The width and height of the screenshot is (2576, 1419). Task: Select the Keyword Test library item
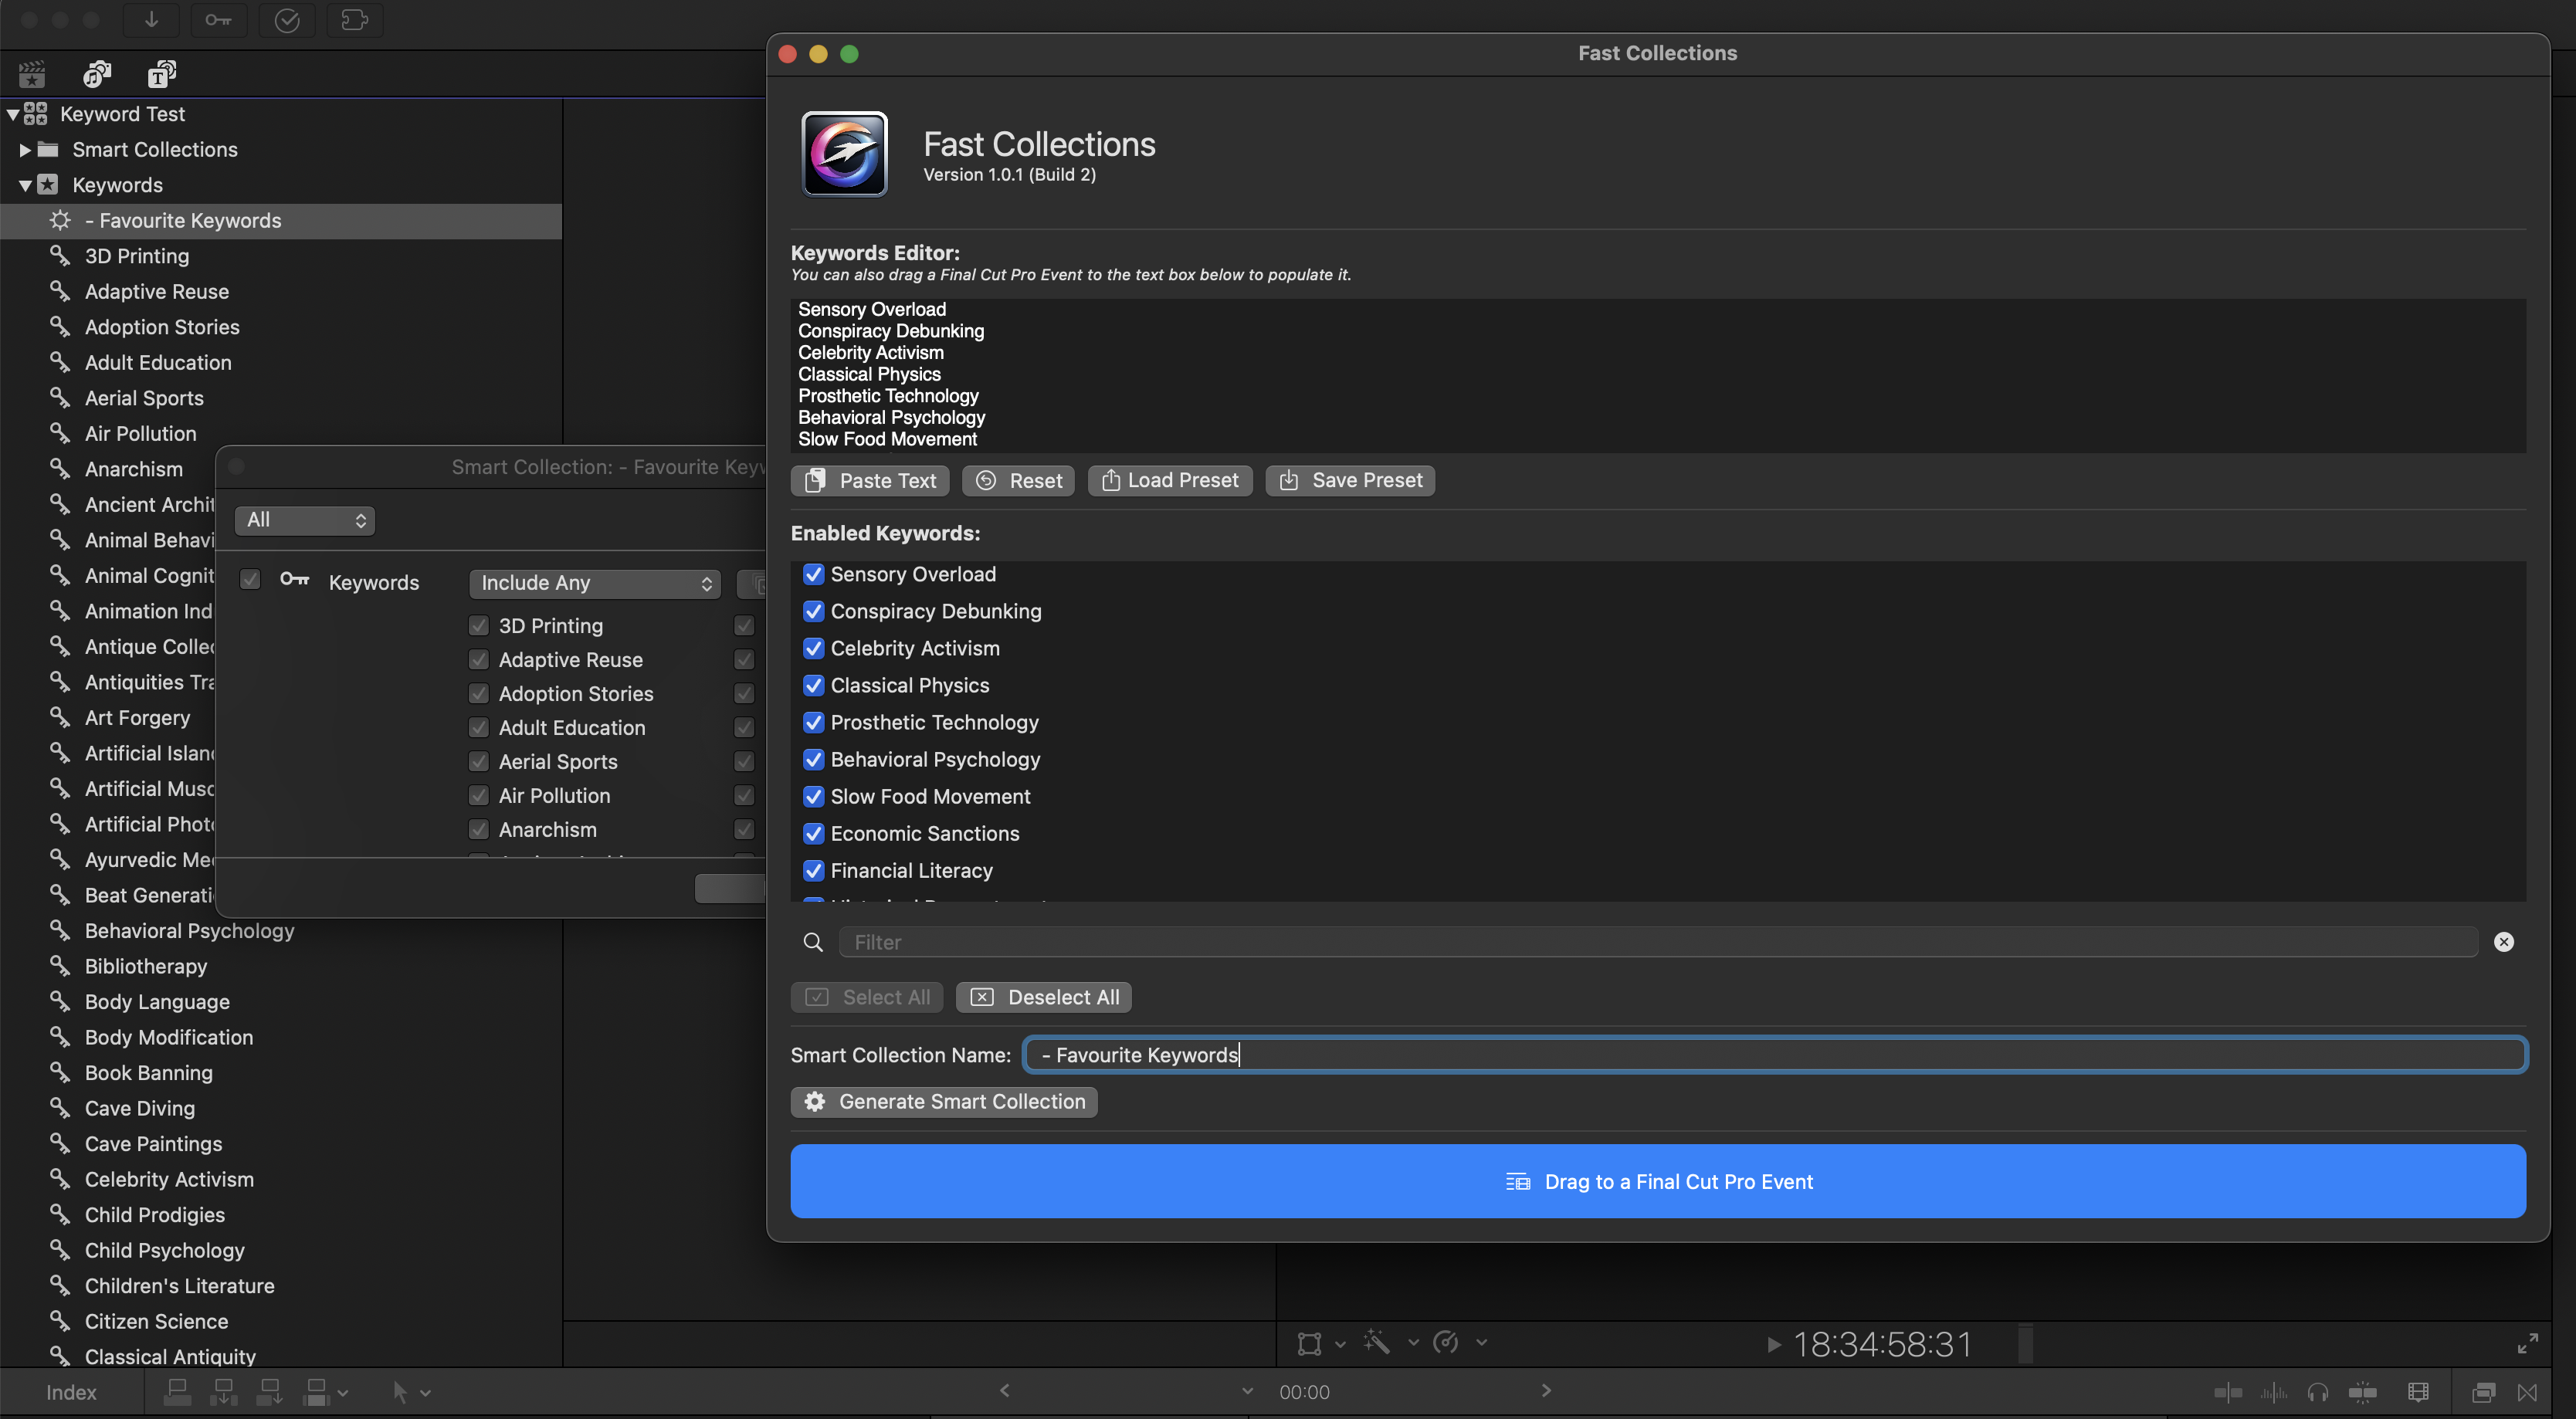coord(120,113)
